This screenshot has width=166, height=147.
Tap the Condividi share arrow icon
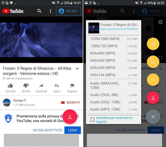click(x=41, y=86)
